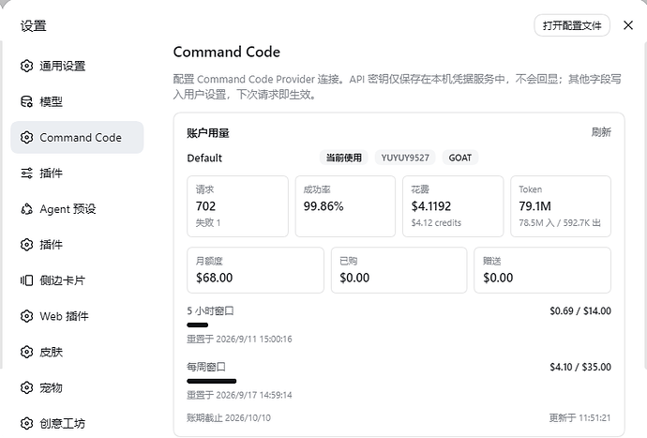The image size is (647, 438).
Task: Click the sliders icon beside the first 插件
Action: [26, 173]
